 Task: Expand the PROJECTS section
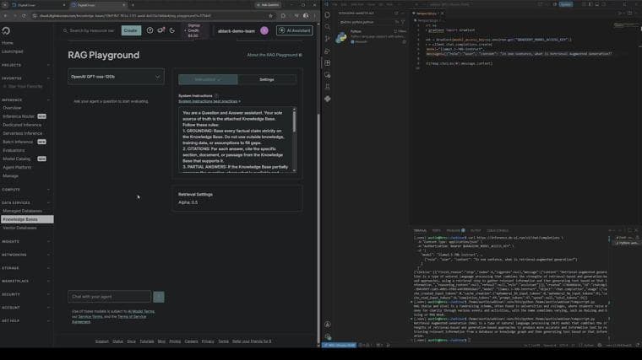[x=25, y=65]
